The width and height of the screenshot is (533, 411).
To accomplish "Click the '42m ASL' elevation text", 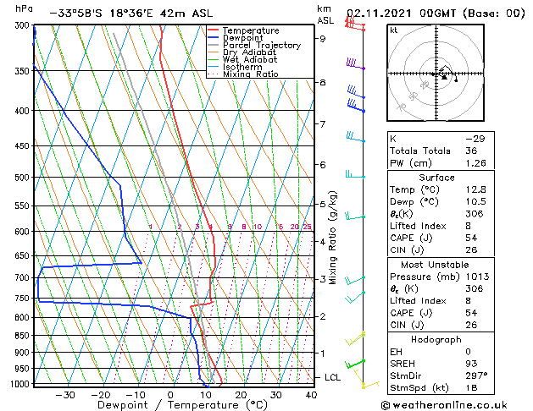I will click(x=185, y=14).
